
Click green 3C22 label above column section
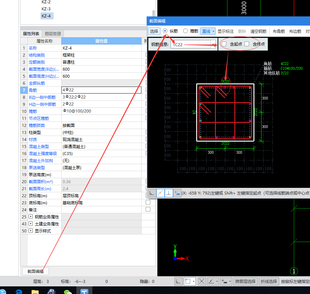click(225, 81)
